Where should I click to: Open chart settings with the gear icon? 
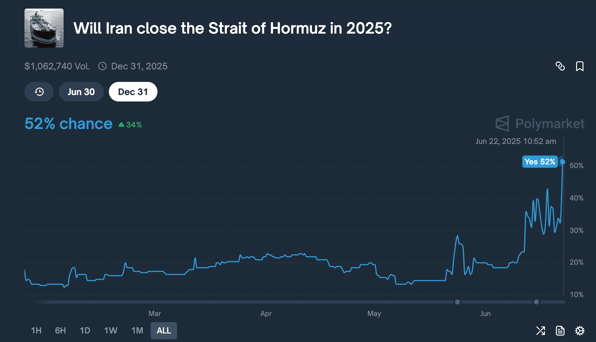(x=580, y=330)
